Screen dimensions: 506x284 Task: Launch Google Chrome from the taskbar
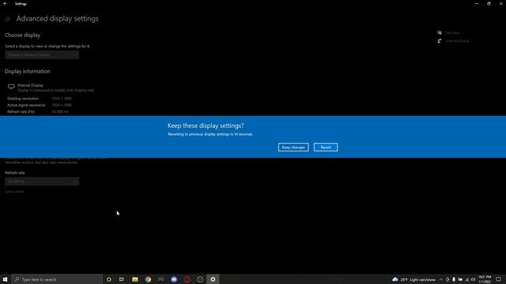pyautogui.click(x=148, y=279)
